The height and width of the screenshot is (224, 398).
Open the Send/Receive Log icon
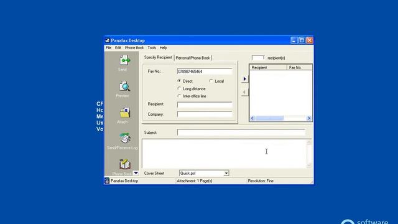coord(124,138)
